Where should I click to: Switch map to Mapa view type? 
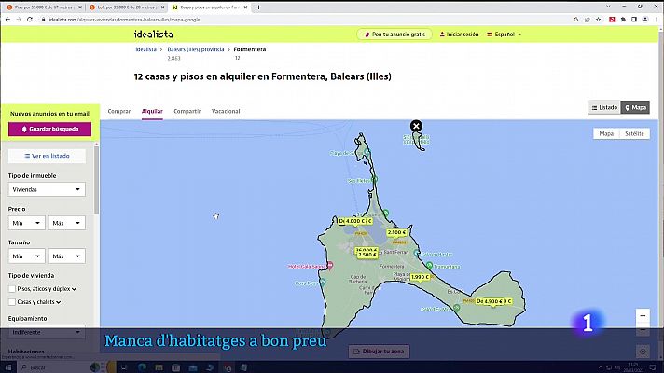coord(606,133)
